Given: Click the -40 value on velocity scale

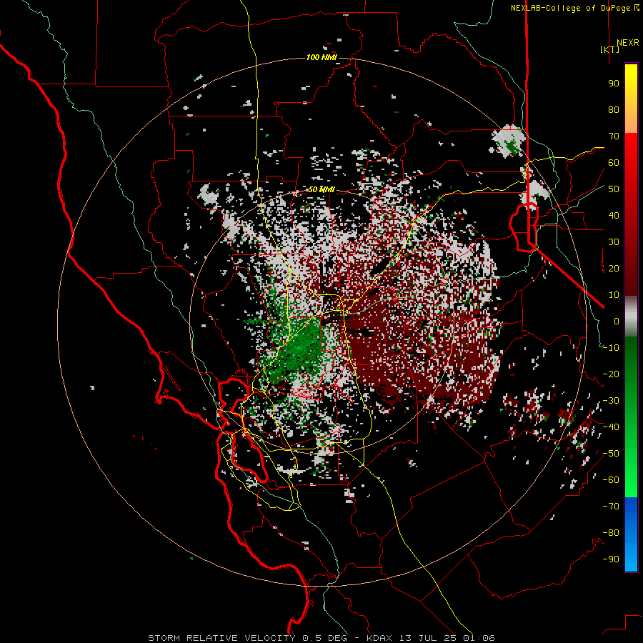Looking at the screenshot, I should click(x=611, y=427).
